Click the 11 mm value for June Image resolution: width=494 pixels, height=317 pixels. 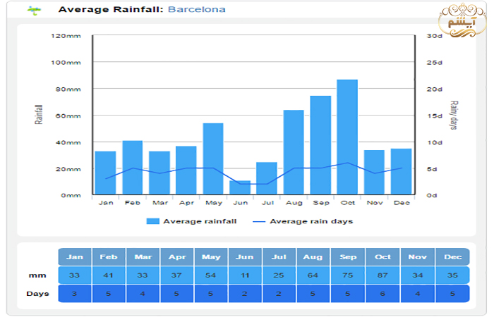(x=246, y=275)
